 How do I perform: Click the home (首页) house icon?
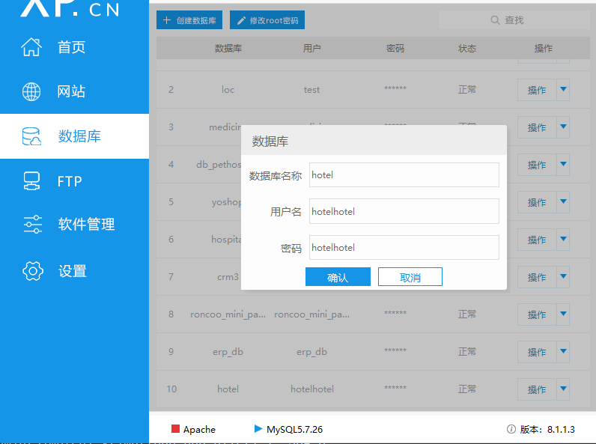click(31, 47)
